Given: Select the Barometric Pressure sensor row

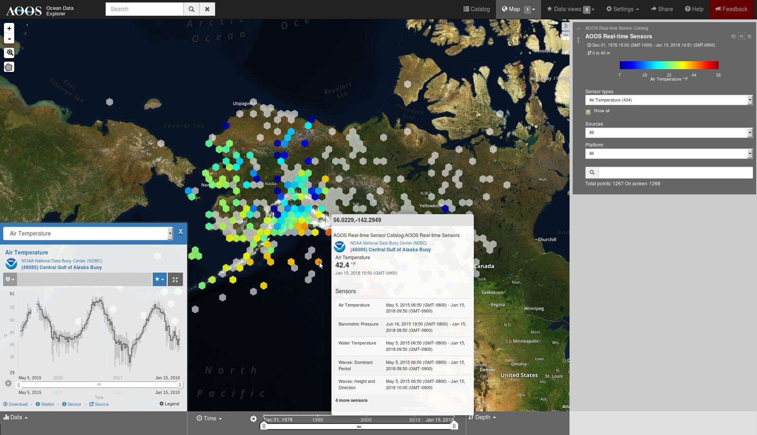Looking at the screenshot, I should pyautogui.click(x=403, y=327).
